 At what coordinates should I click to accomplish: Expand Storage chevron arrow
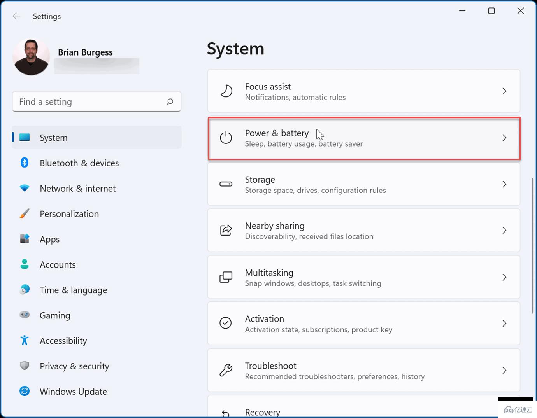point(504,184)
